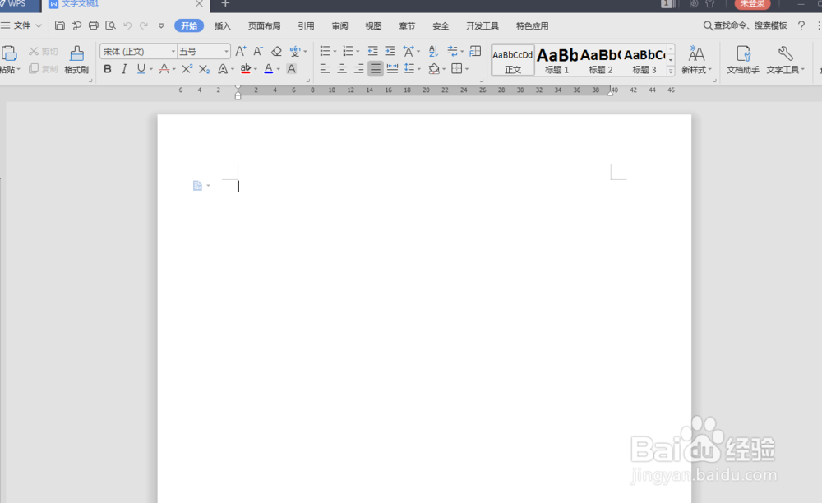Click the Sort A-Z icon

click(433, 51)
